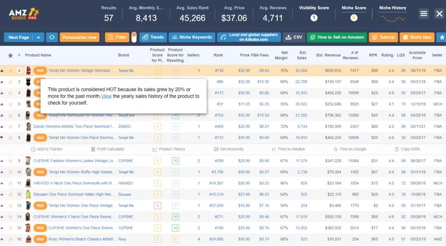Viewport: 446px width, 246px height.
Task: Open the Trends view
Action: [x=153, y=37]
